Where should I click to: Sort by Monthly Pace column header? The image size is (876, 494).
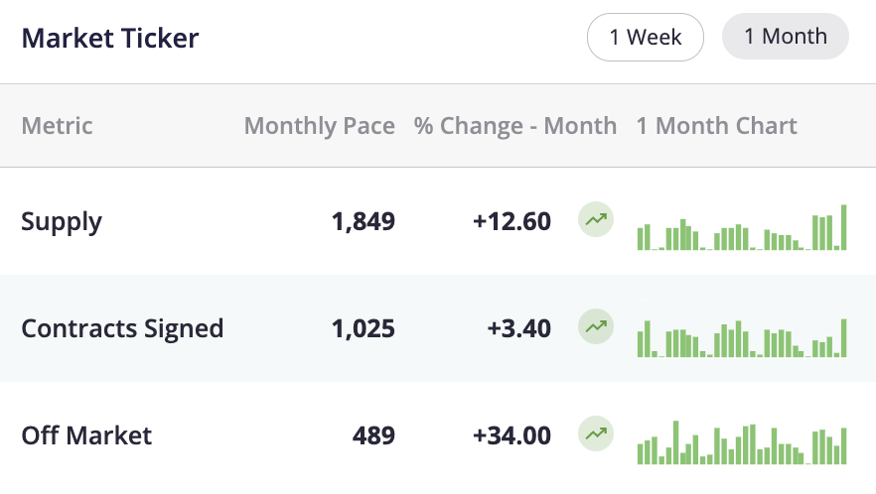(x=319, y=126)
